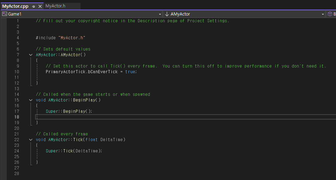
Task: Collapse the AMyActor constructor code block
Action: 31,55
